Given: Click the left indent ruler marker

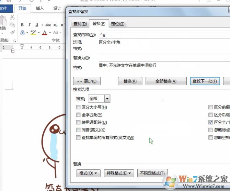Looking at the screenshot, I should tap(13, 50).
